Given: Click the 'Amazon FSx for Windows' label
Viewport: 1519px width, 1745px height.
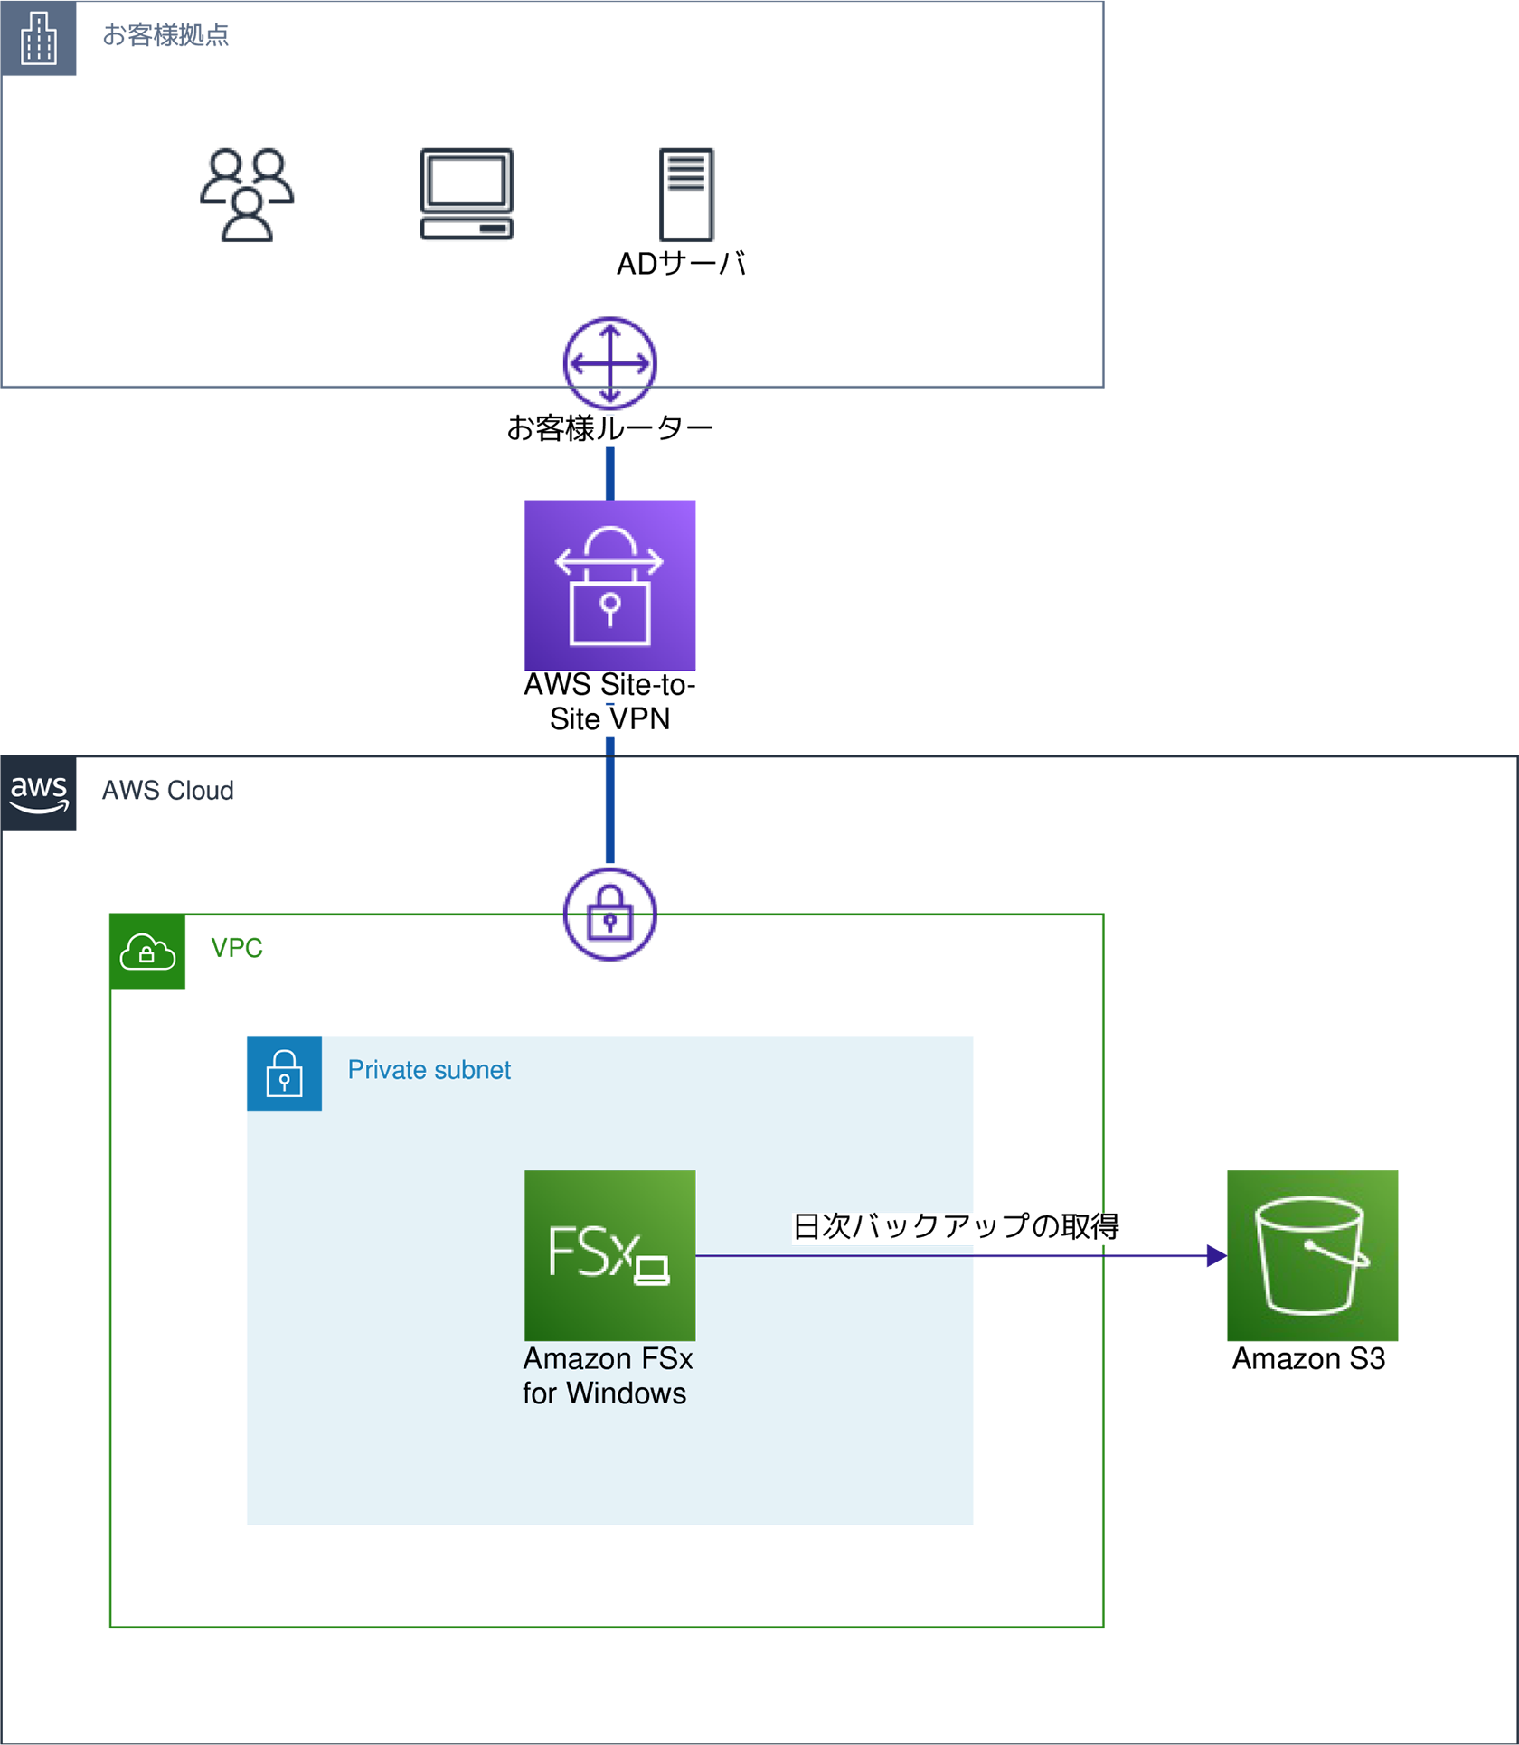Looking at the screenshot, I should click(x=608, y=1376).
